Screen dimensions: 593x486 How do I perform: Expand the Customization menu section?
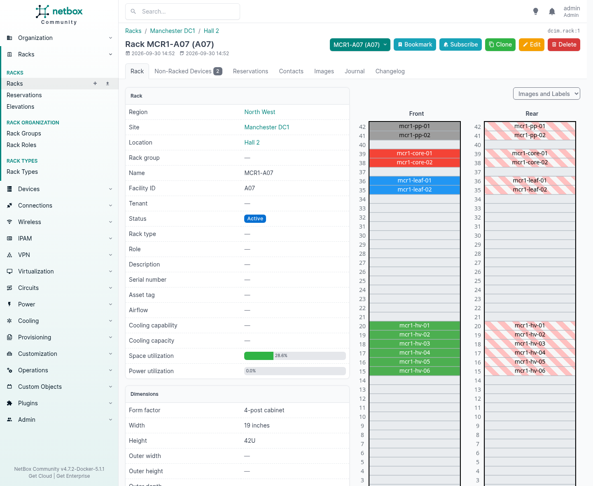click(x=59, y=354)
